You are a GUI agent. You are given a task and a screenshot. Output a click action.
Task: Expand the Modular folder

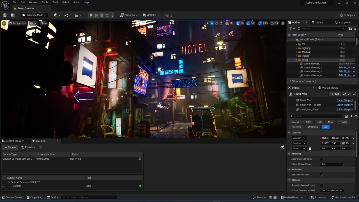click(296, 52)
